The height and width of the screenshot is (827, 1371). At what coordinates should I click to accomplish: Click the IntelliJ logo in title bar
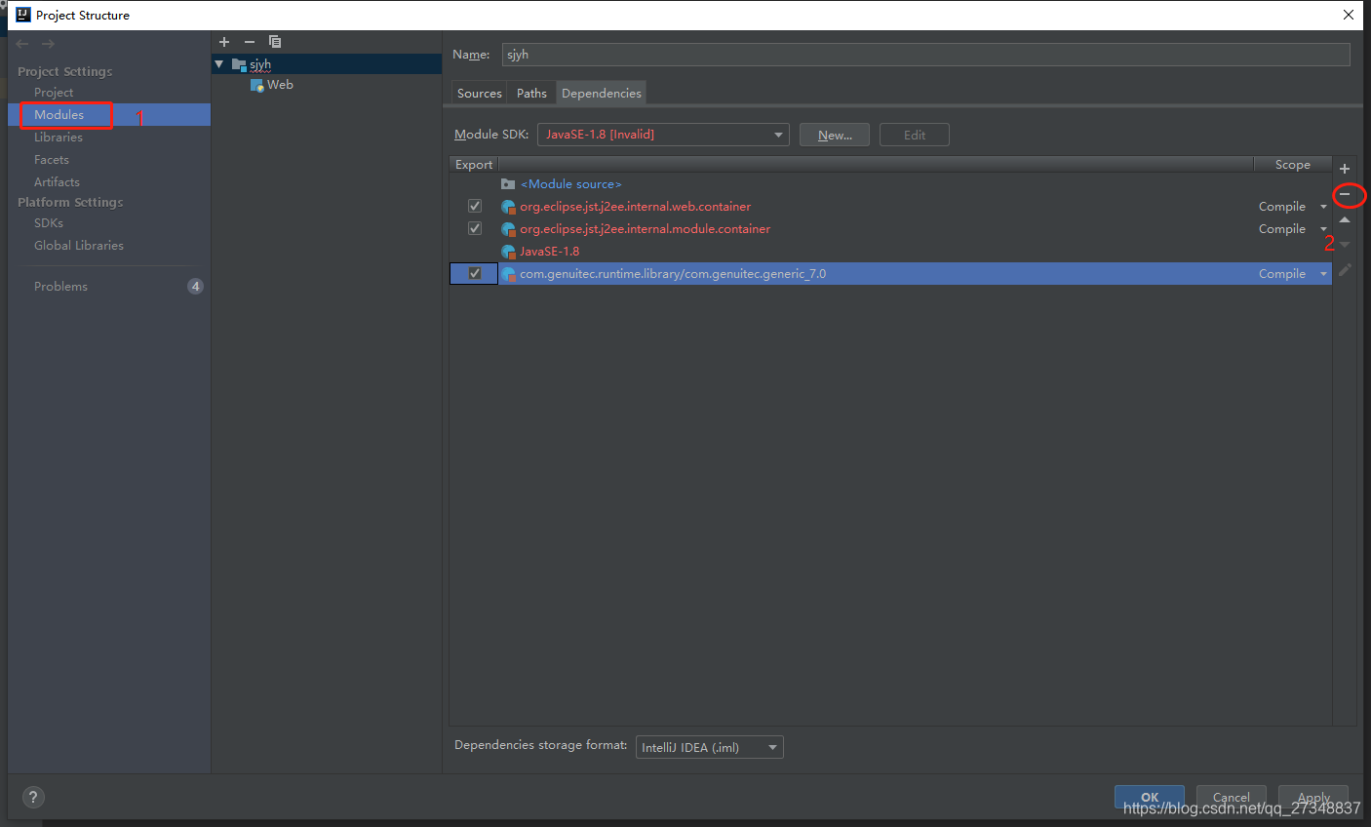coord(23,15)
